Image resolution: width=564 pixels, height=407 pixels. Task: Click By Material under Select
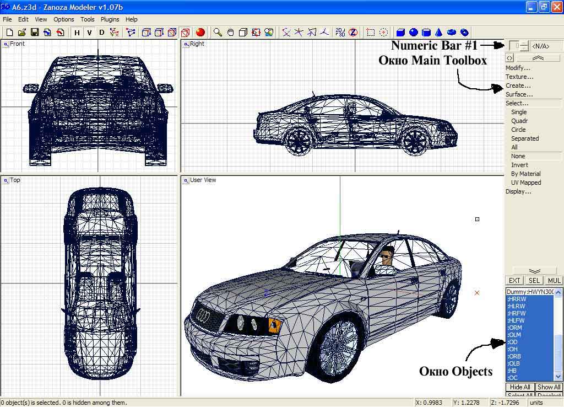pyautogui.click(x=525, y=174)
